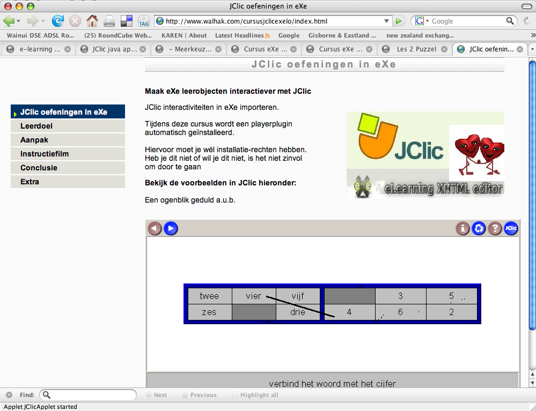Close the active 'JClic oefenin...' tab
536x411 pixels.
(520, 49)
